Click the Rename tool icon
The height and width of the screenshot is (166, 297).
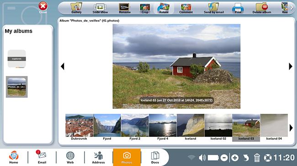(x=124, y=8)
